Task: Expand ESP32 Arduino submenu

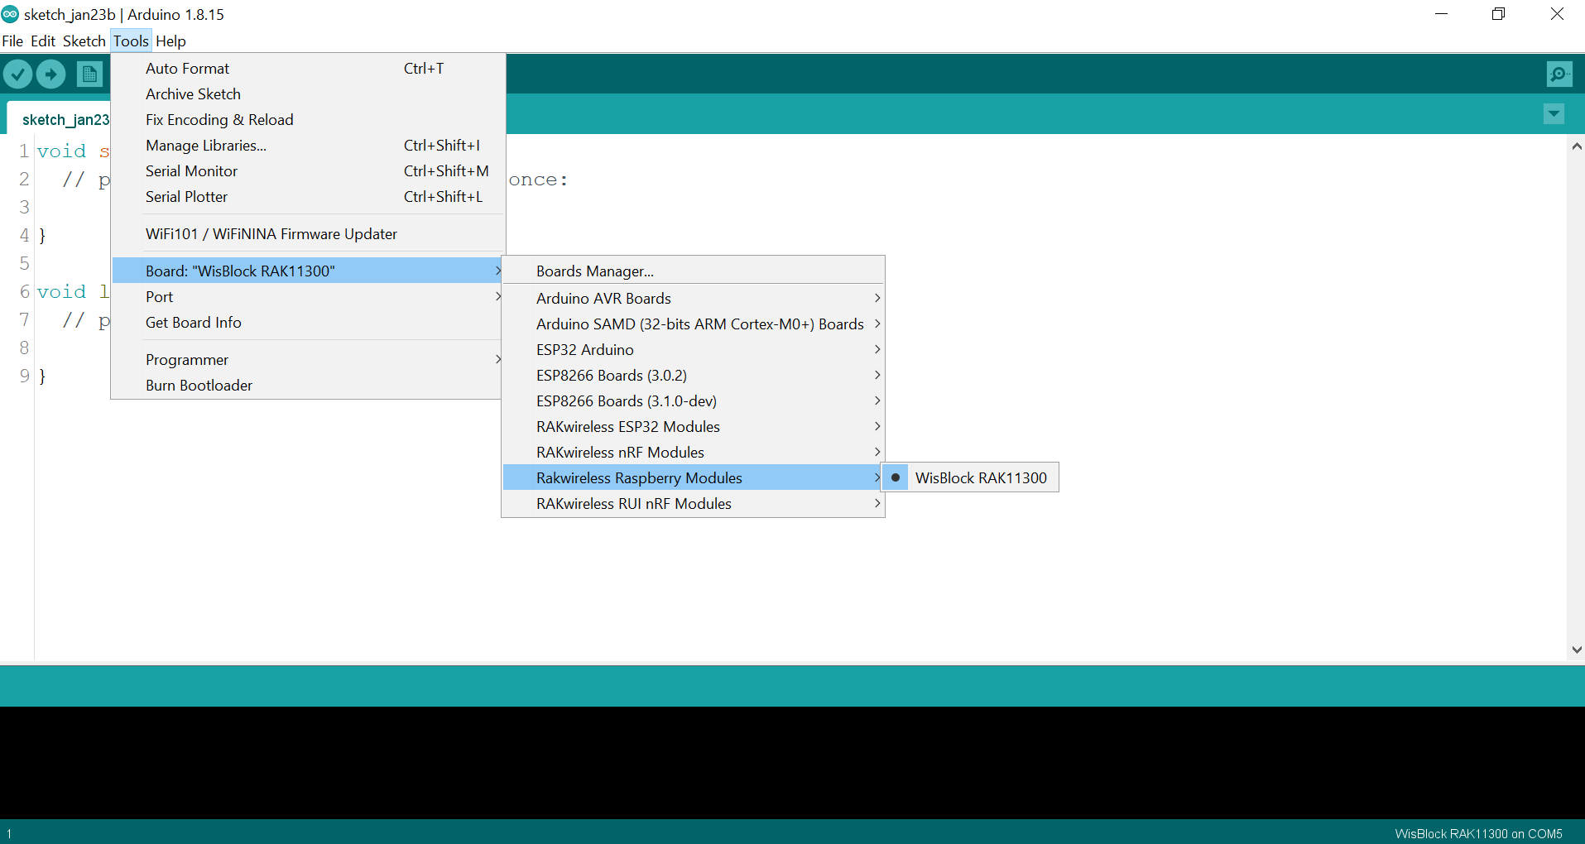Action: click(694, 350)
